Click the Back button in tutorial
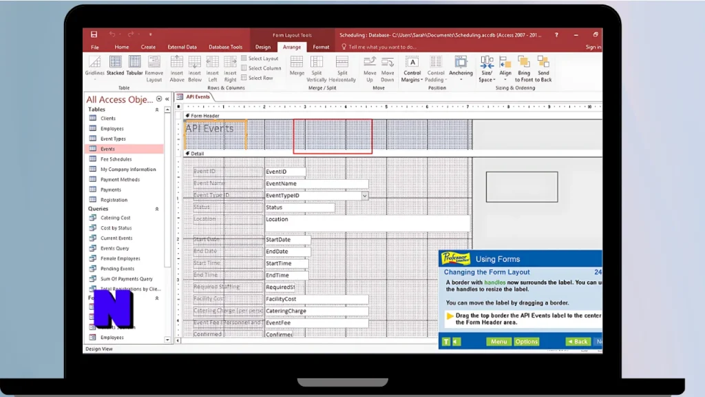Screen dimensions: 705x397 (x=578, y=342)
